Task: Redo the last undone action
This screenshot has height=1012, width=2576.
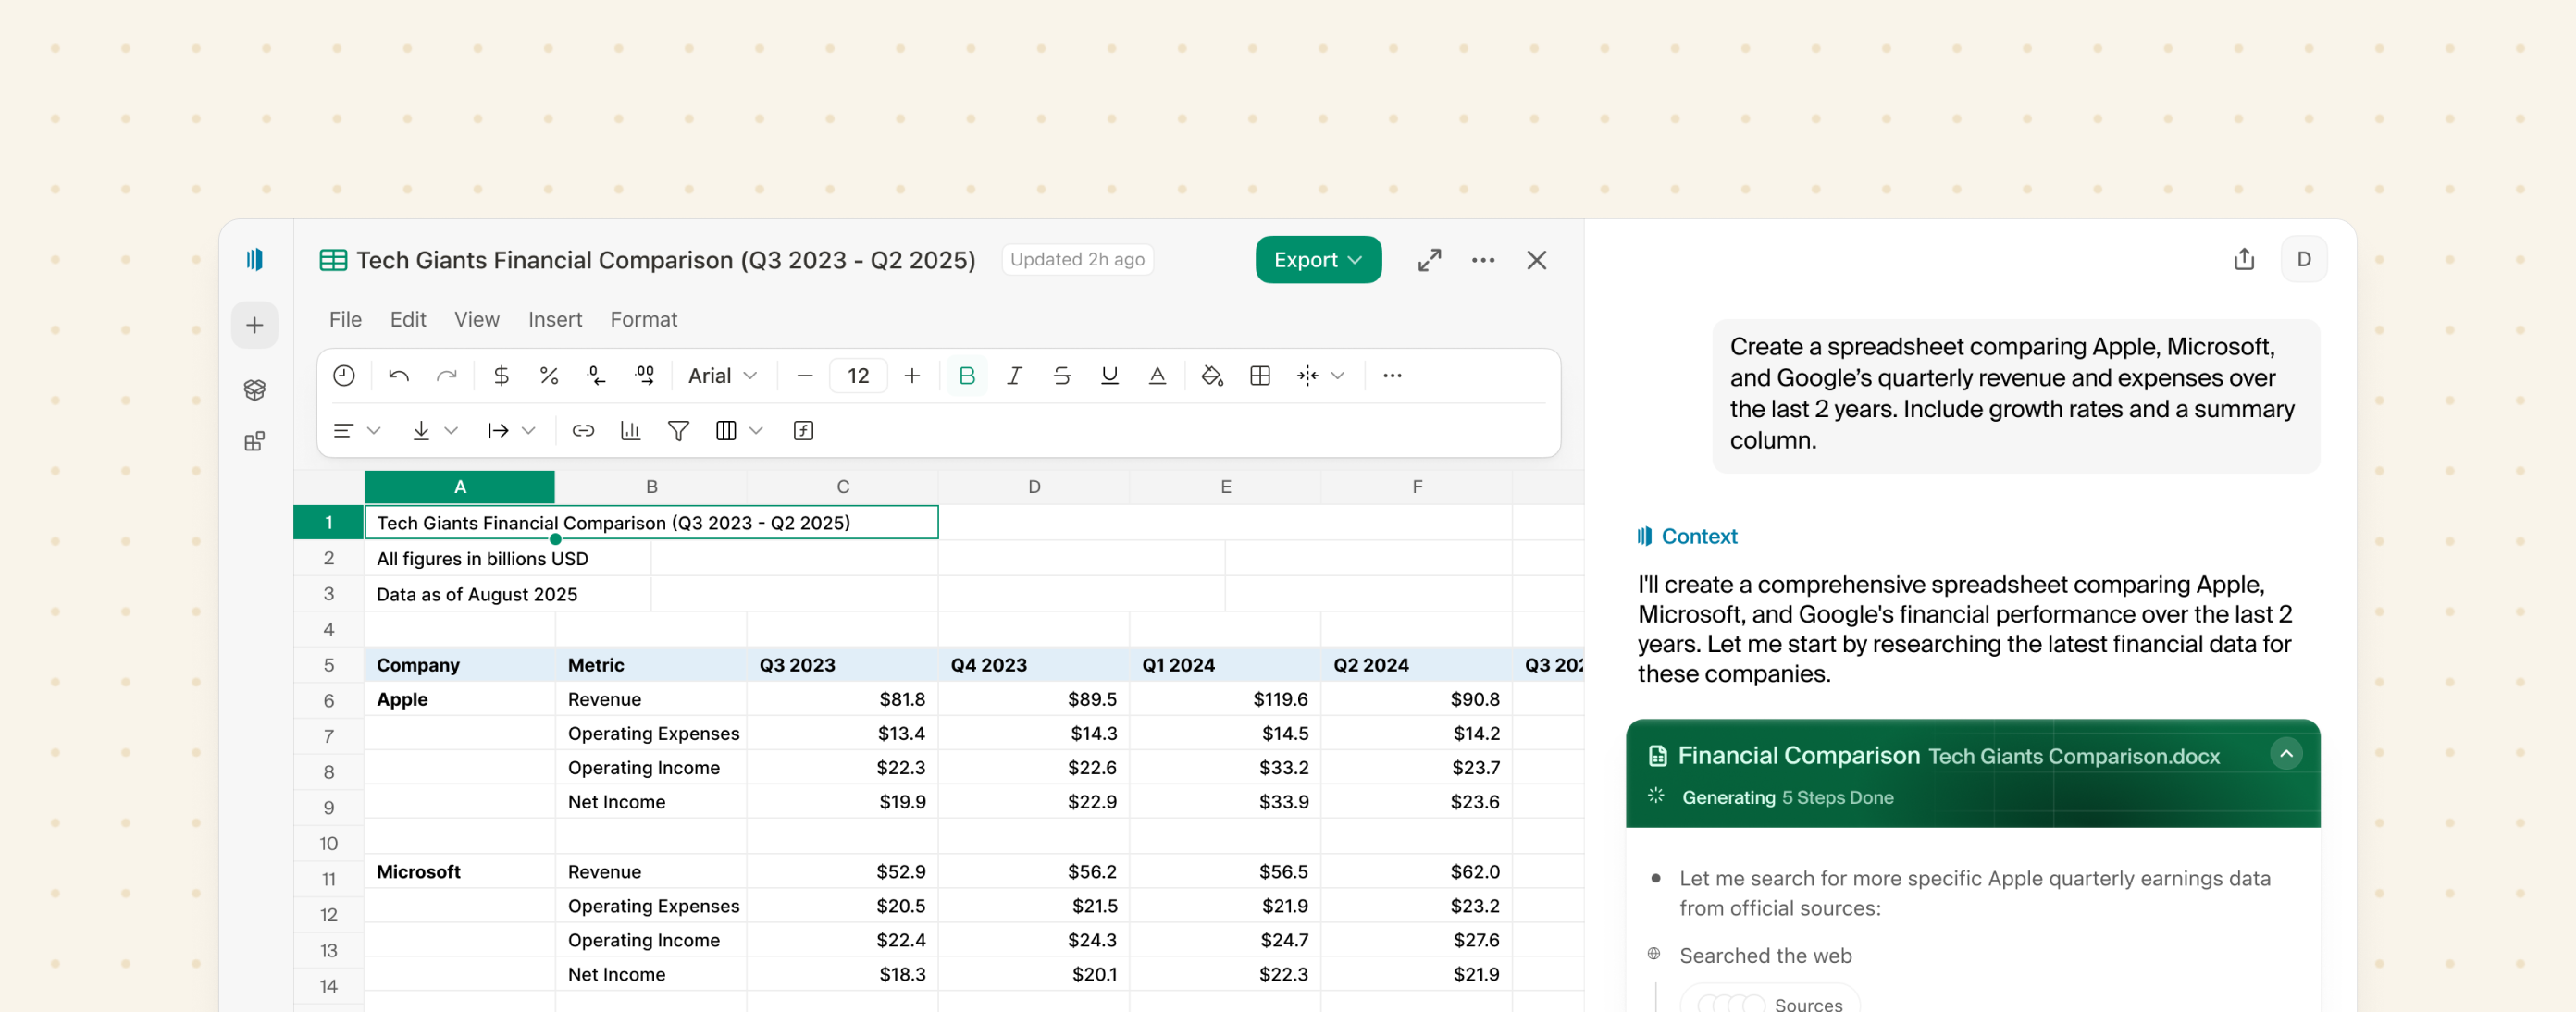Action: pos(446,376)
